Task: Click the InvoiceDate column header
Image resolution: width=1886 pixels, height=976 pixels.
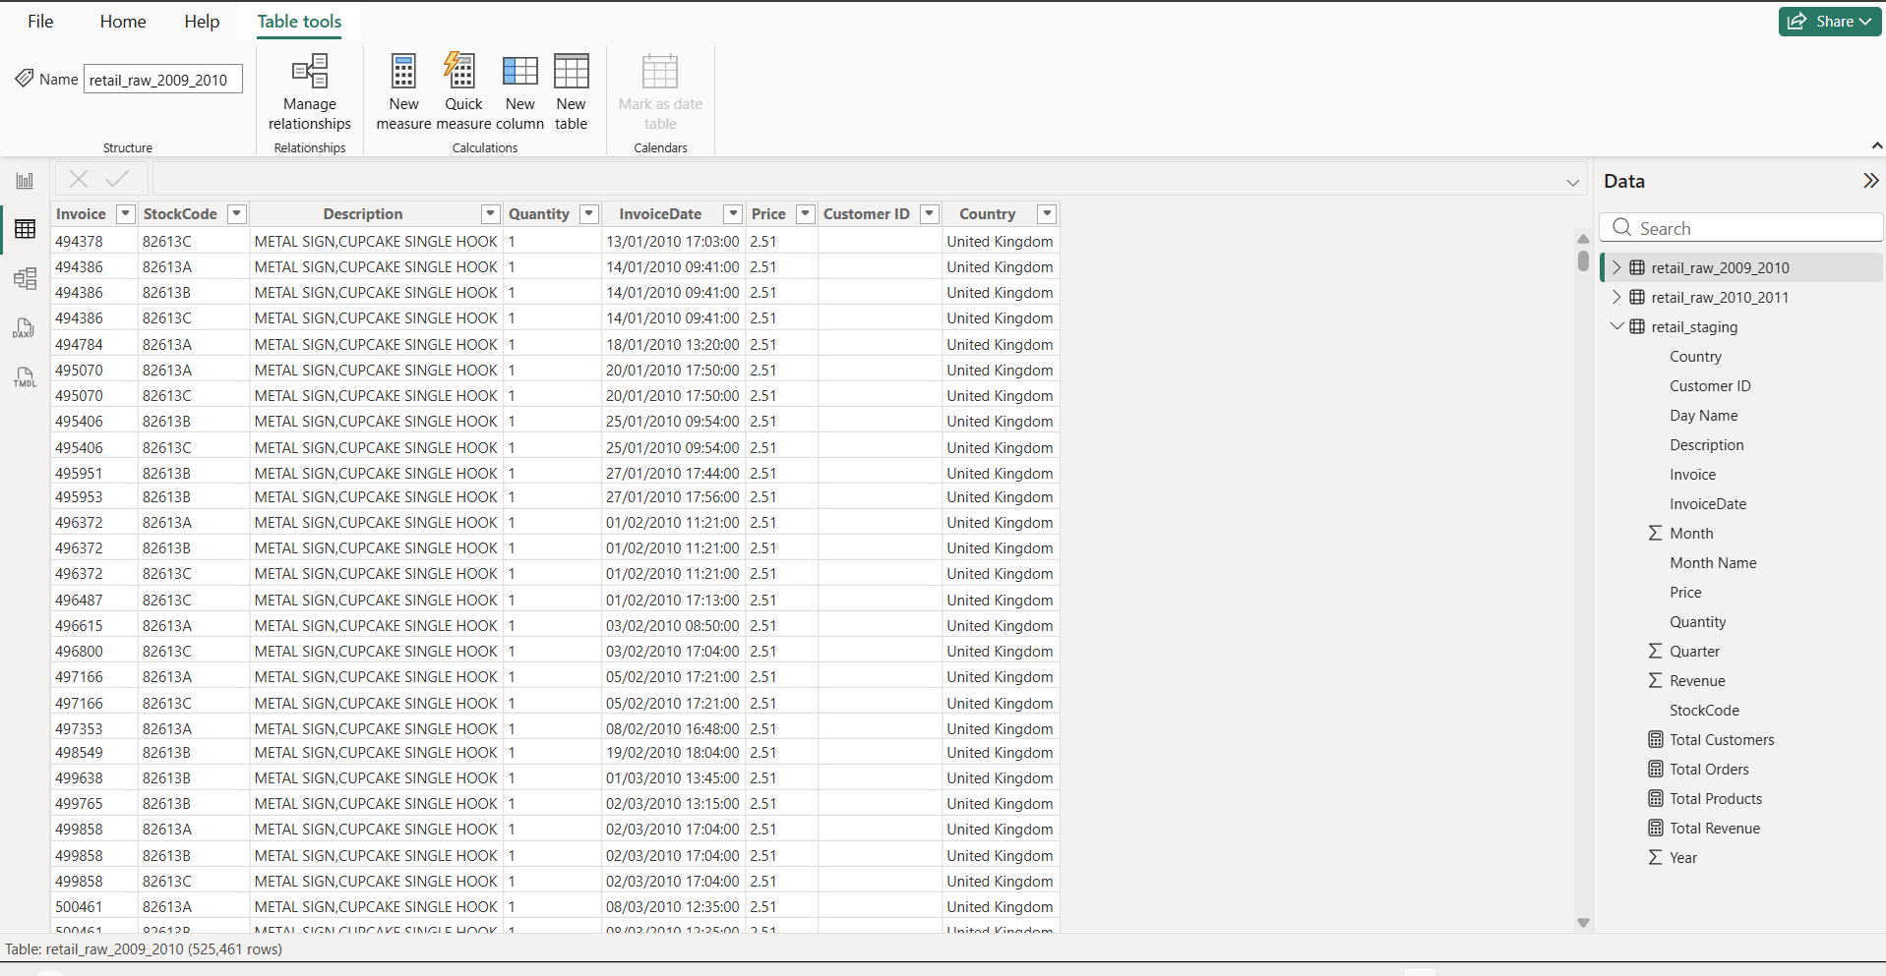Action: pyautogui.click(x=660, y=214)
